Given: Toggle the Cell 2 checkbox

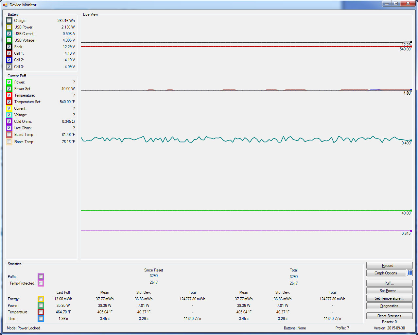Looking at the screenshot, I should click(x=9, y=60).
